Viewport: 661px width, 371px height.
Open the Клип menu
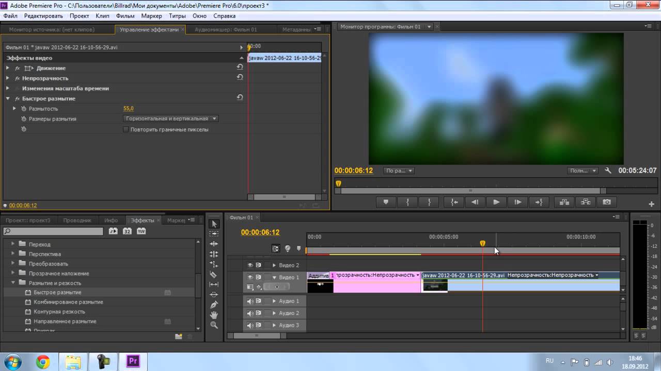tap(102, 16)
